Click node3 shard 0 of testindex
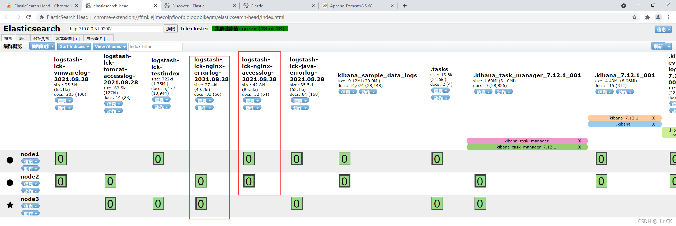 [158, 203]
